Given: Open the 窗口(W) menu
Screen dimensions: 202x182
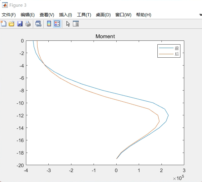Looking at the screenshot, I should pos(123,15).
